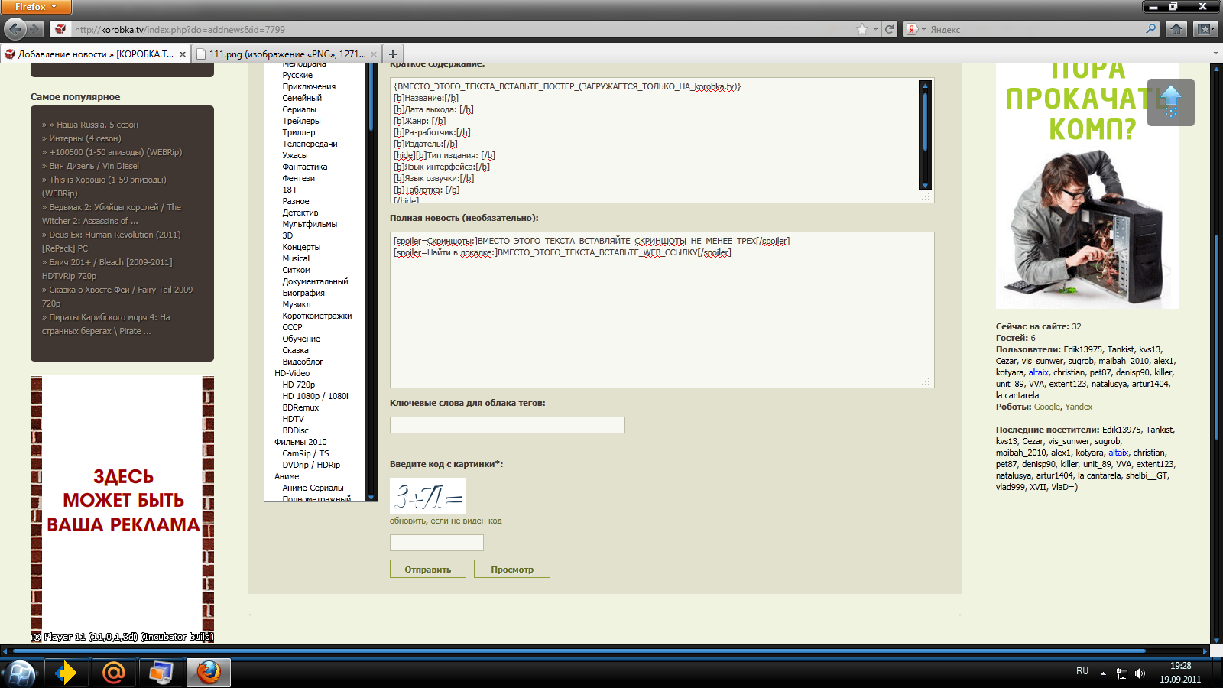The image size is (1223, 688).
Task: Edit the full news text area
Action: (662, 310)
